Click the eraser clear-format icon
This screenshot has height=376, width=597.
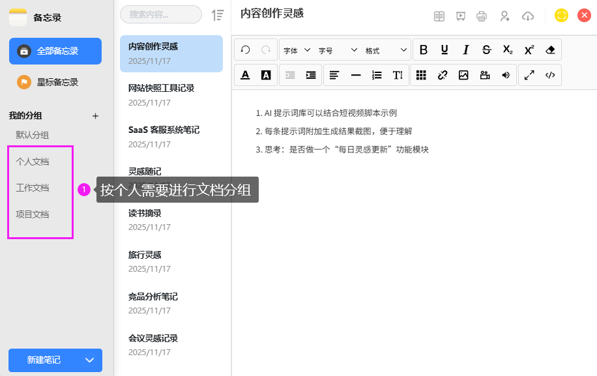click(550, 50)
